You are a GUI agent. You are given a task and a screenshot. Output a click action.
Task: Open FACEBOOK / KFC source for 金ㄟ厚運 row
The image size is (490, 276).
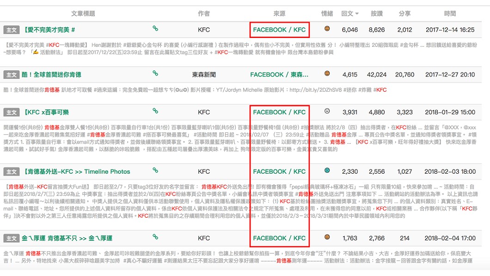coord(279,238)
